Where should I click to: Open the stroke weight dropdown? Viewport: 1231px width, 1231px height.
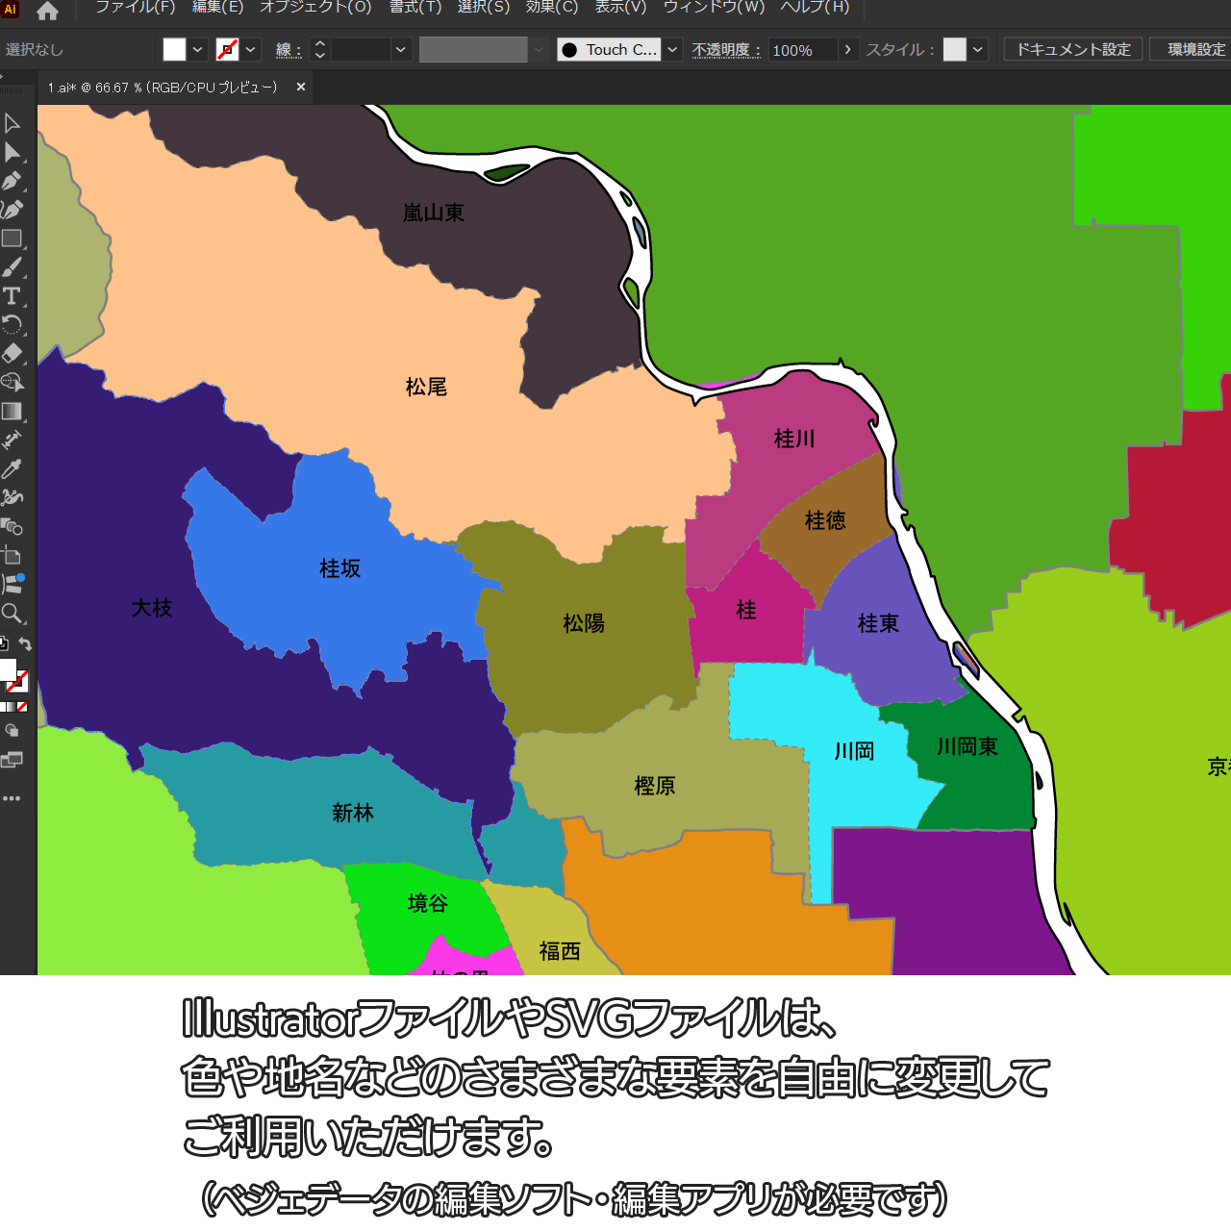pyautogui.click(x=401, y=50)
